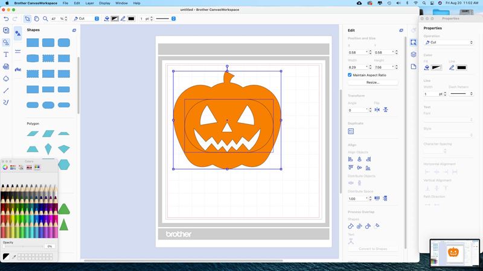Click the Duplicate icon in Edit panel

click(x=351, y=131)
